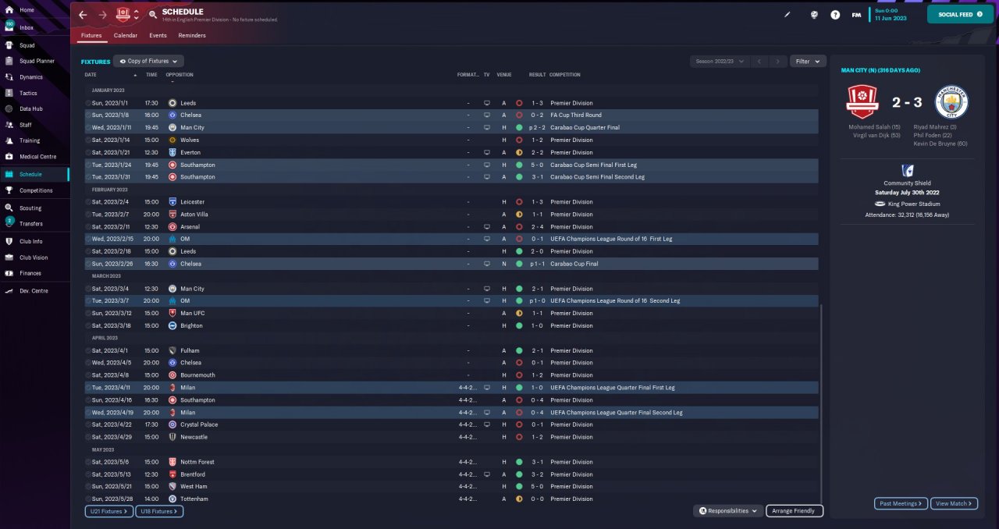Click the Past Meetings button
This screenshot has width=999, height=529.
[901, 504]
